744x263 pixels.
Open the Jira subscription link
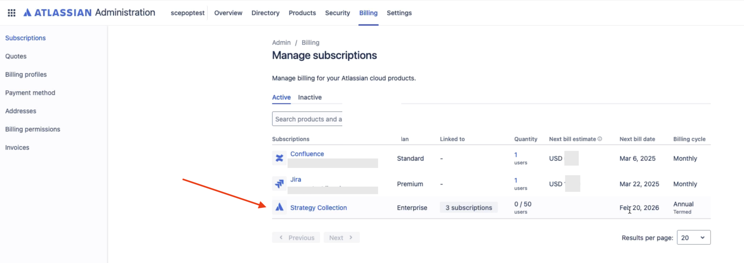[295, 179]
